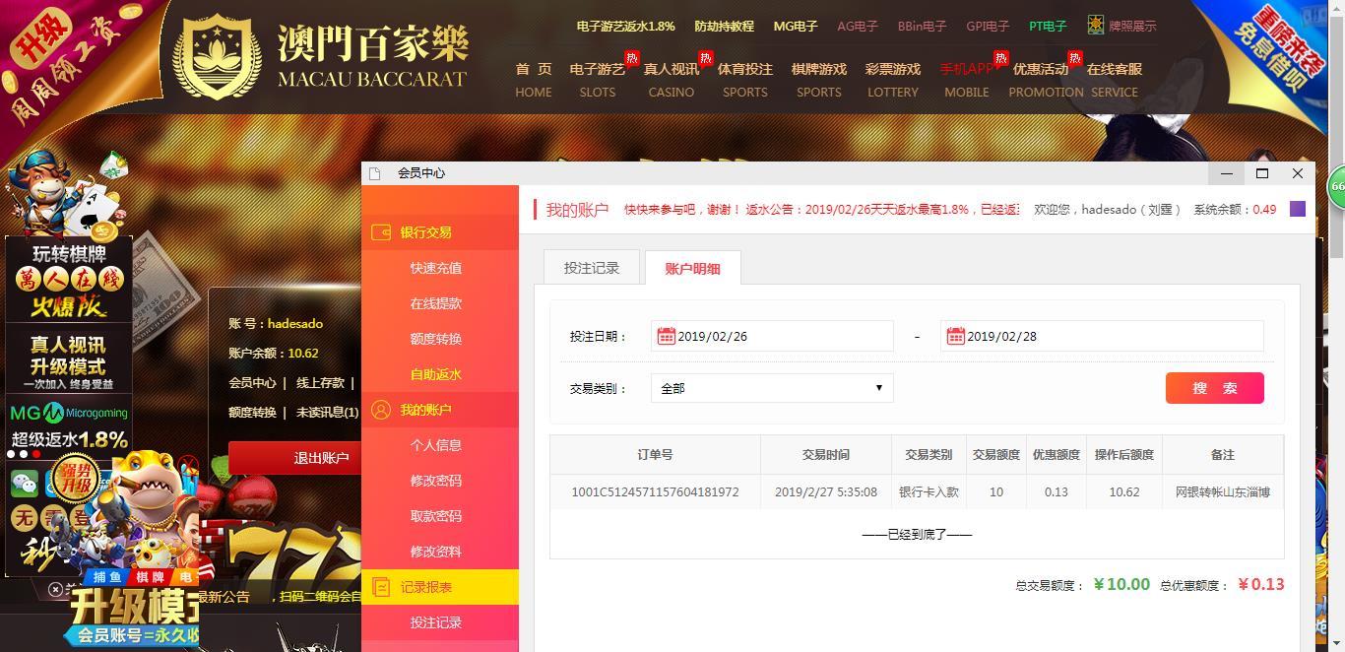
Task: Click the 电子游艺返水1.8% top link
Action: click(626, 27)
